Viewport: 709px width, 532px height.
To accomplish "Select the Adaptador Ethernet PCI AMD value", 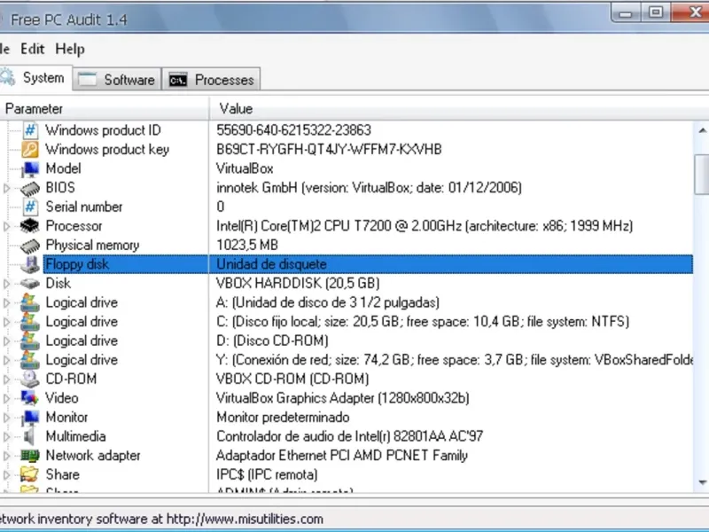I will [x=342, y=456].
